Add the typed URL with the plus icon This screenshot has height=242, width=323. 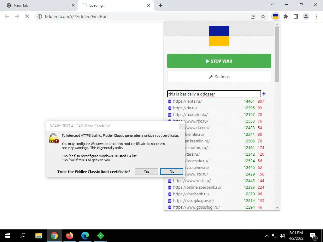point(264,94)
